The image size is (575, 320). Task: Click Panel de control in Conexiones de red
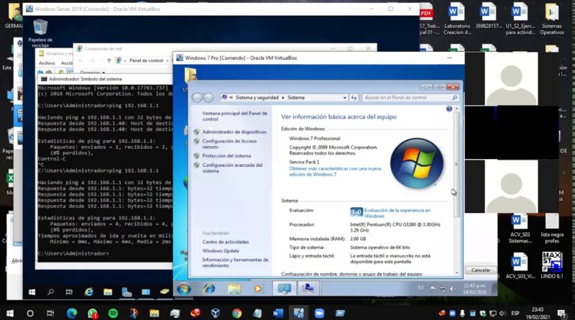coord(147,60)
